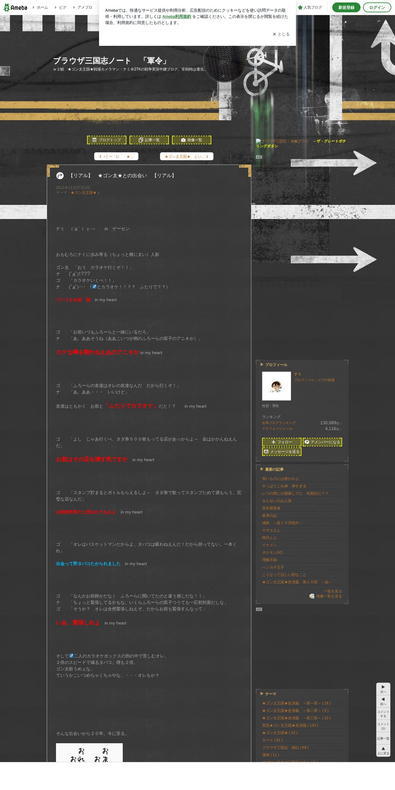This screenshot has width=395, height=790.
Task: Open recent article サザエさん
Action: (271, 530)
